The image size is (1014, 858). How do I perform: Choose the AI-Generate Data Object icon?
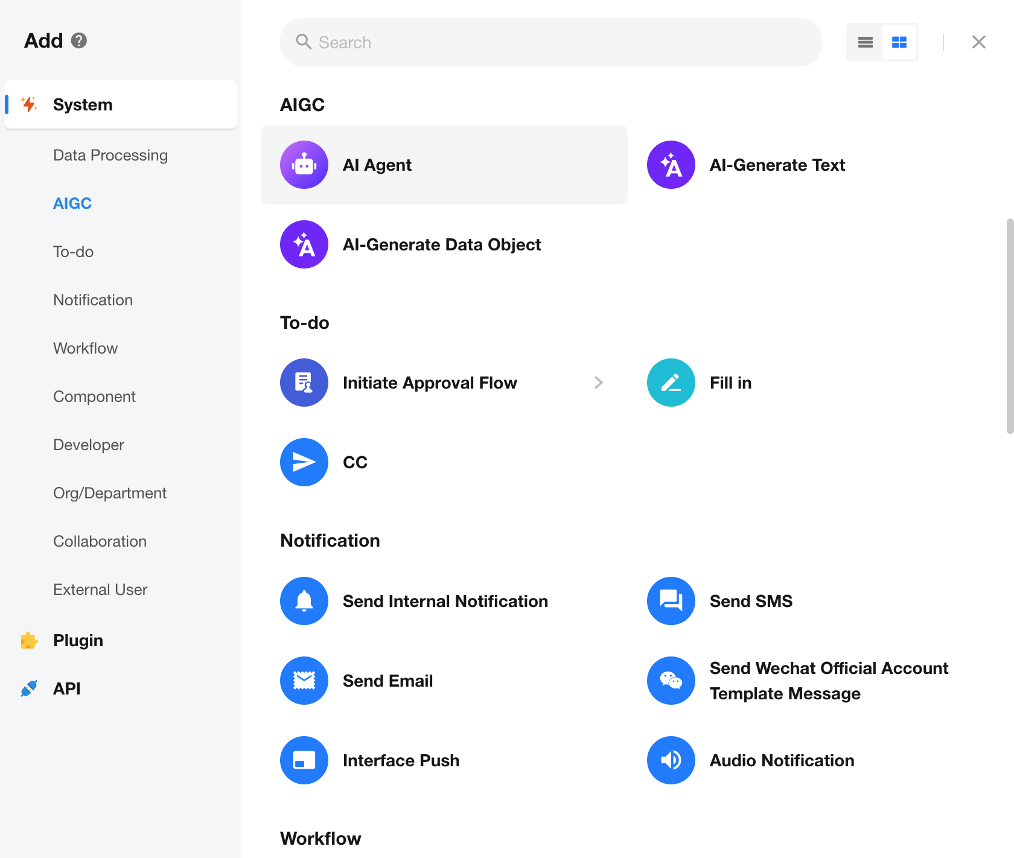click(x=304, y=244)
